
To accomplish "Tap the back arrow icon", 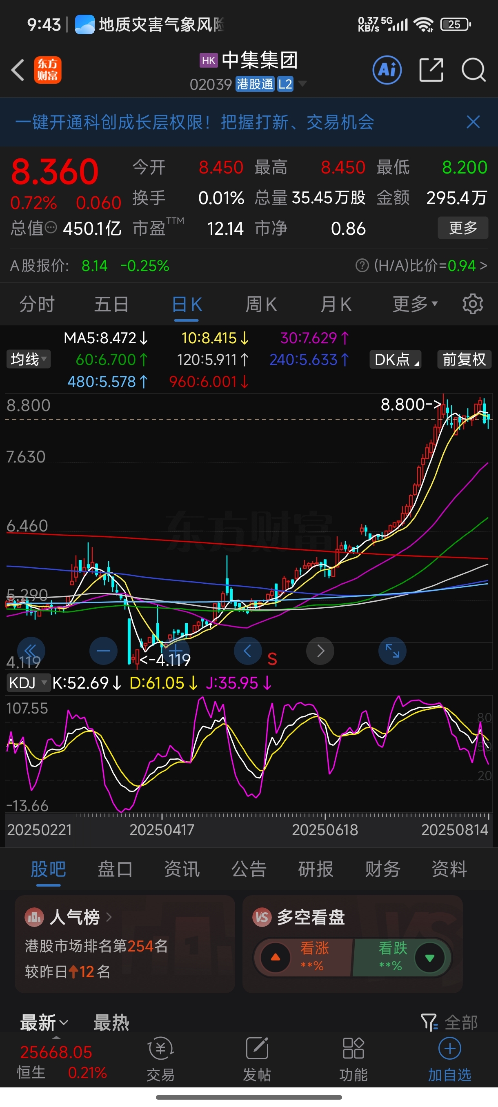I will [x=18, y=70].
